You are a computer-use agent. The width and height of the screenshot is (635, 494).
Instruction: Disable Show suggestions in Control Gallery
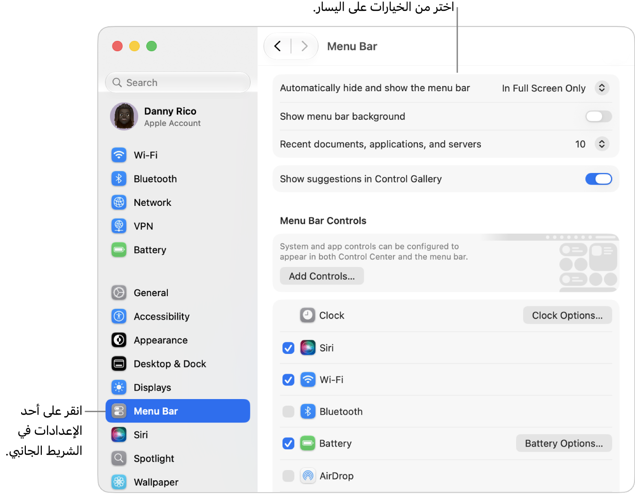tap(598, 179)
